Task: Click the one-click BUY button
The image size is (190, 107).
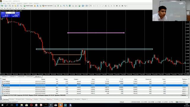Action: pos(17,13)
